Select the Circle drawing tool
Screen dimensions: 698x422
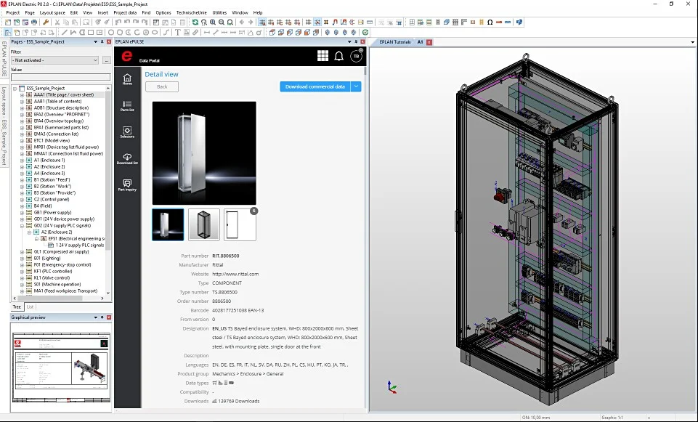click(x=111, y=33)
